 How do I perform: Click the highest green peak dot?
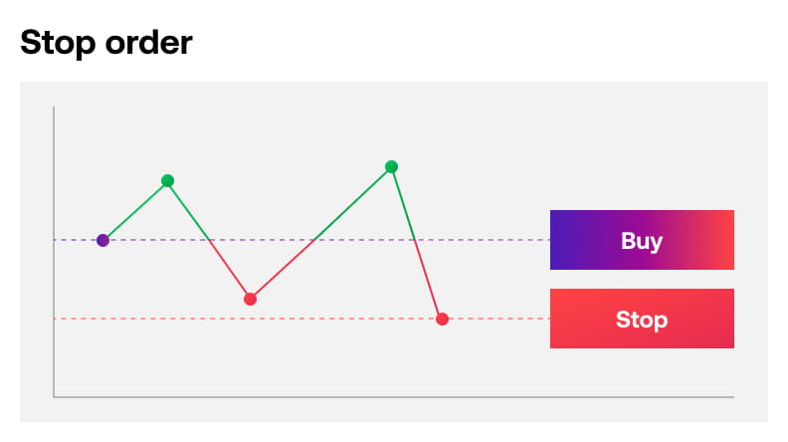(391, 166)
